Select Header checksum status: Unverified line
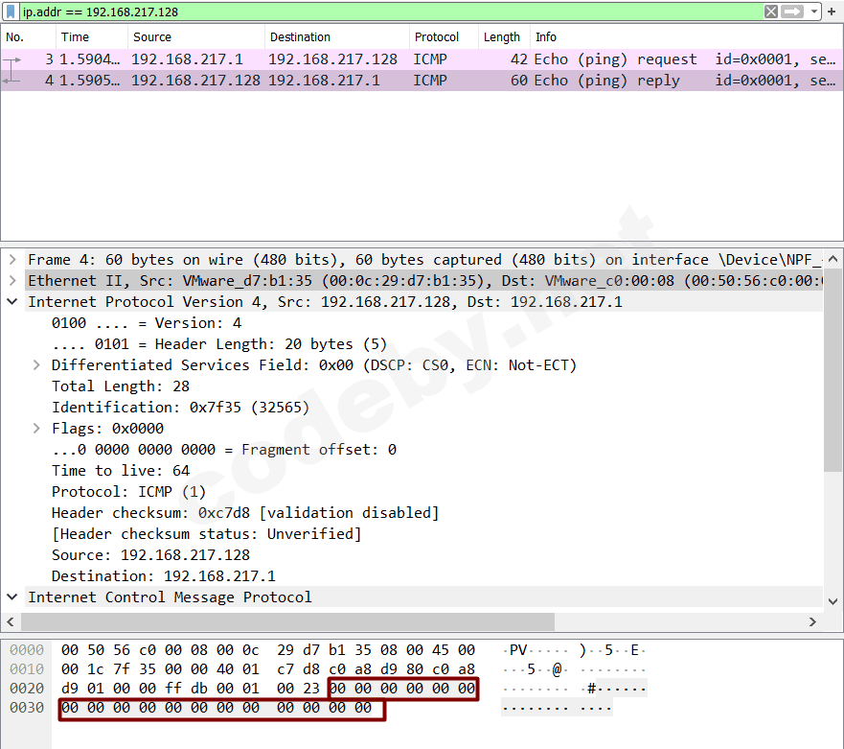The height and width of the screenshot is (749, 844). [x=206, y=534]
